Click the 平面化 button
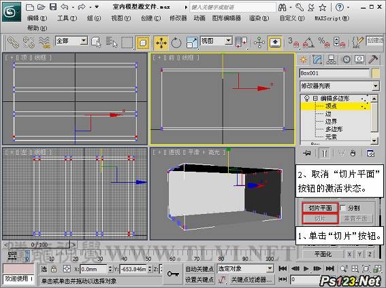This screenshot has height=288, width=386. point(323,254)
